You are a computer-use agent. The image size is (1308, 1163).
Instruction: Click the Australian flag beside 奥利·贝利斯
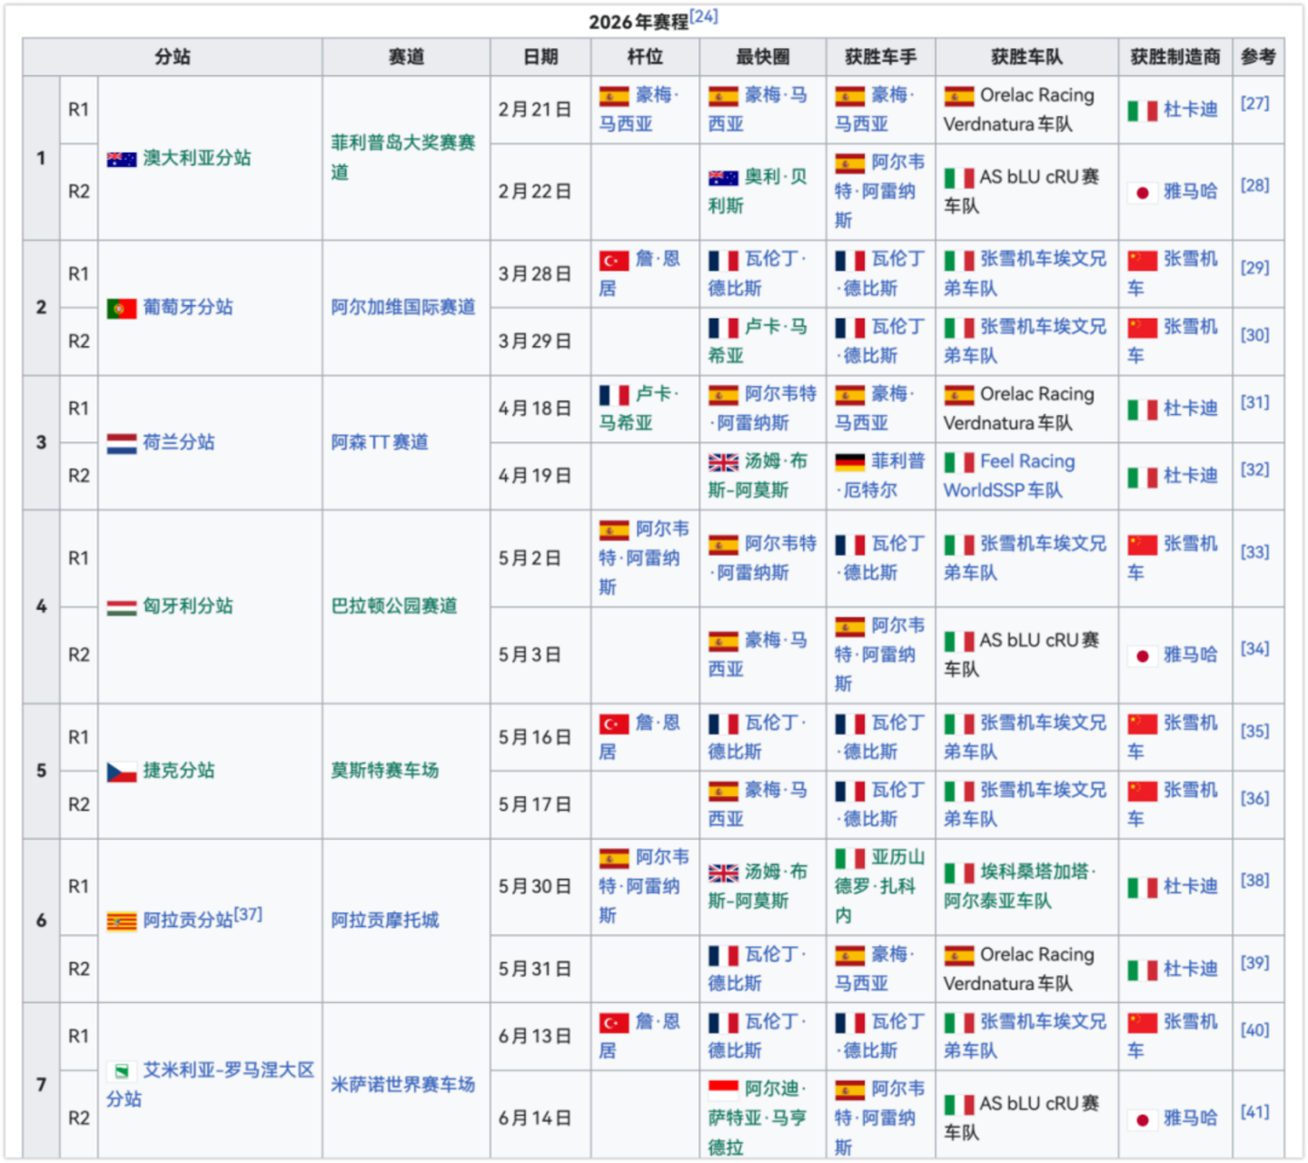coord(723,178)
